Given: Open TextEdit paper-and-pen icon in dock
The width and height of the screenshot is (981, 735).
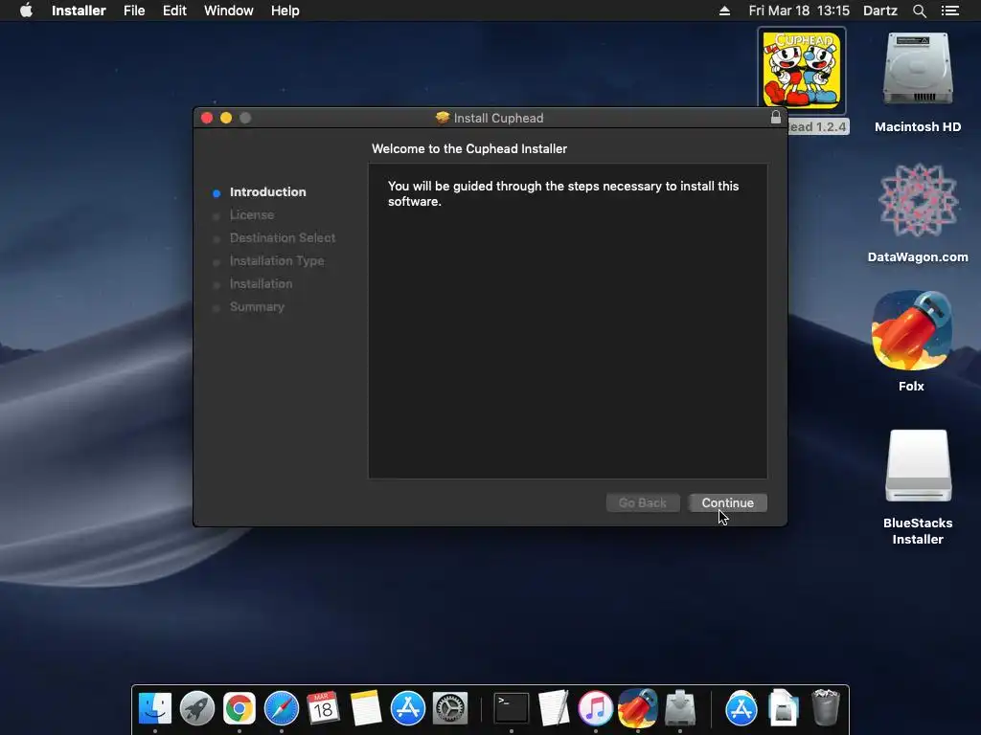Looking at the screenshot, I should (x=554, y=708).
